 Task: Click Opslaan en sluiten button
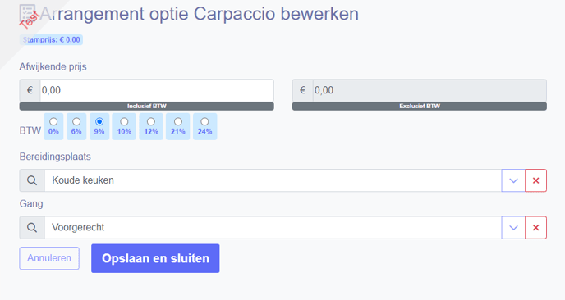155,258
